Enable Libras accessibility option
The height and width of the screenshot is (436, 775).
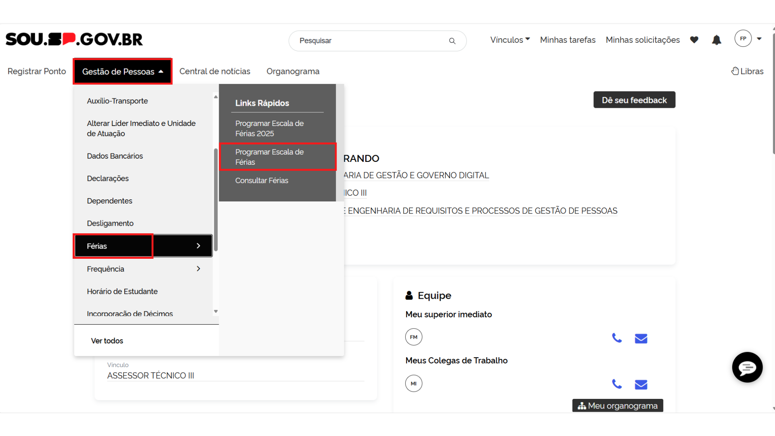pyautogui.click(x=747, y=71)
